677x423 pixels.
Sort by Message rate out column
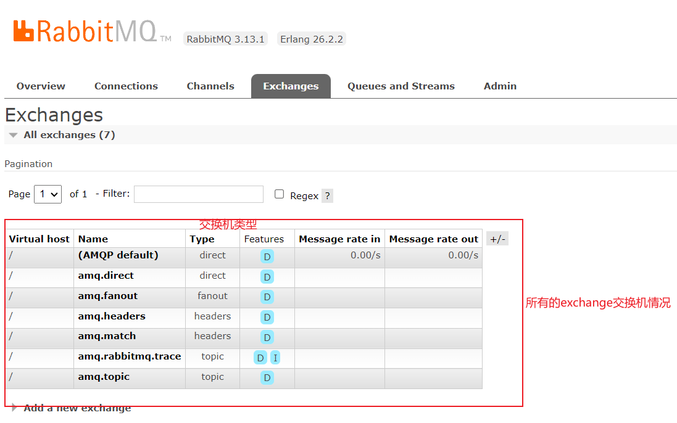433,239
